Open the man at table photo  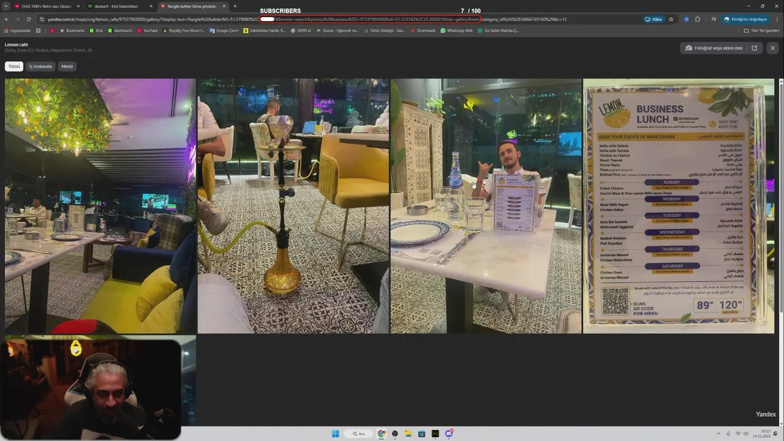tap(486, 206)
